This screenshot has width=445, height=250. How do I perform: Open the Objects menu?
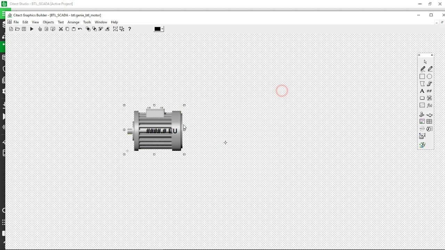(48, 22)
